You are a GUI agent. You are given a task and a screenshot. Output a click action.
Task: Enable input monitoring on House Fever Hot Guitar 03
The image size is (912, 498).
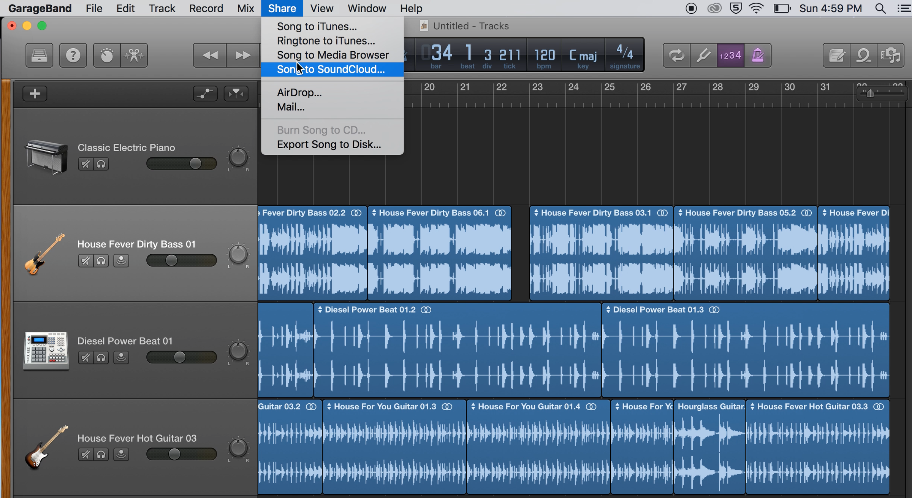[121, 454]
